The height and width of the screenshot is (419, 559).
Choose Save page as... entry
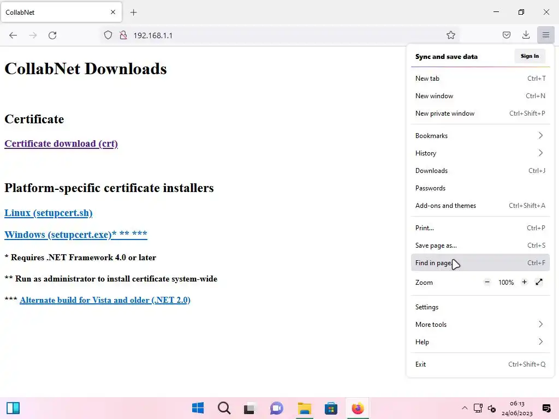480,246
